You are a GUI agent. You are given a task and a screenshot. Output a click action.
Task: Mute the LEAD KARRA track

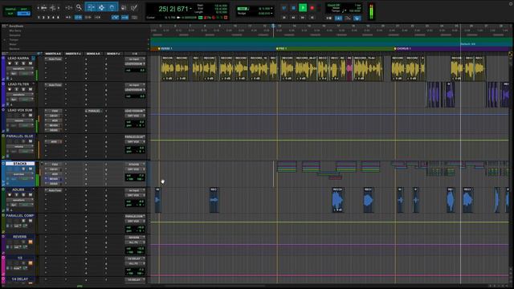(31, 63)
